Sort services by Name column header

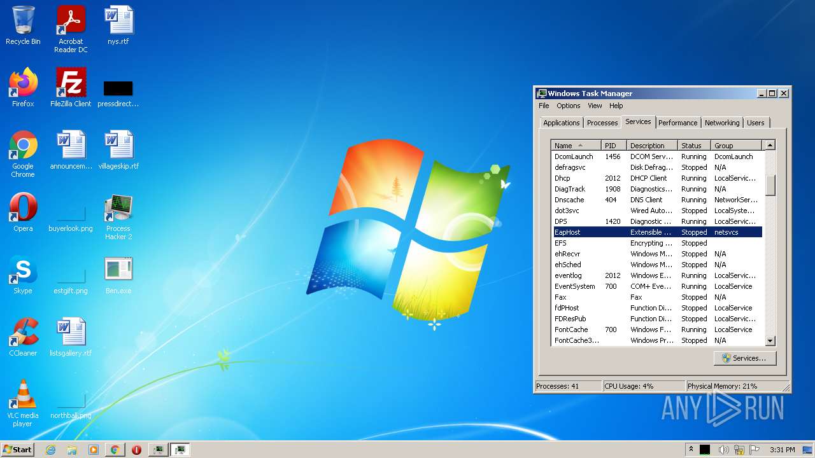tap(576, 146)
